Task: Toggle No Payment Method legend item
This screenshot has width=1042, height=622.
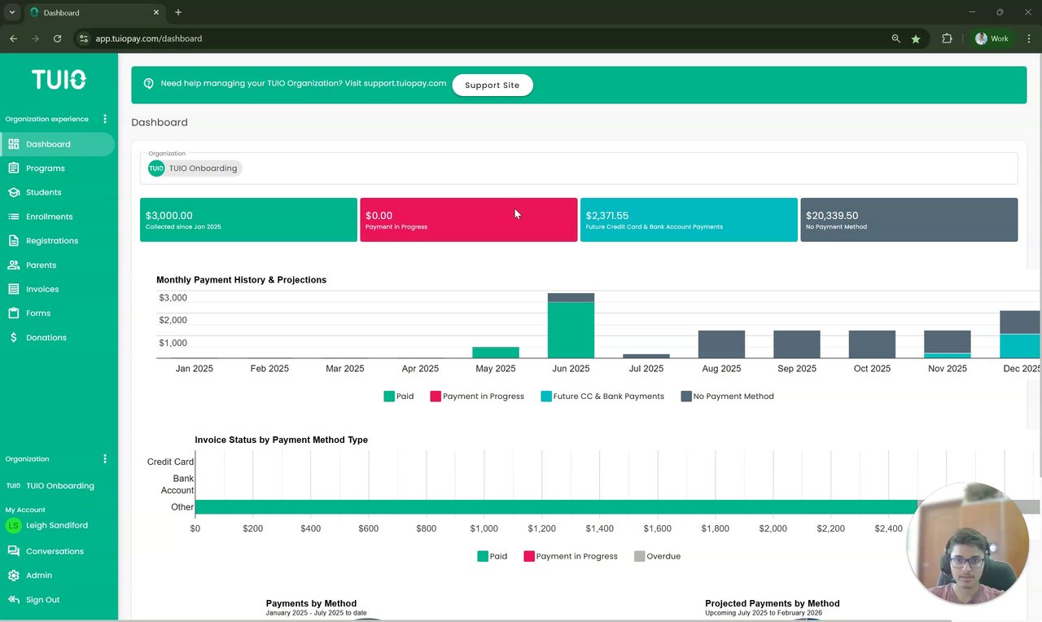Action: pos(727,396)
